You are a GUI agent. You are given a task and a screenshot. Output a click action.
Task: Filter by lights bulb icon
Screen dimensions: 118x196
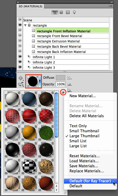tap(74, 12)
